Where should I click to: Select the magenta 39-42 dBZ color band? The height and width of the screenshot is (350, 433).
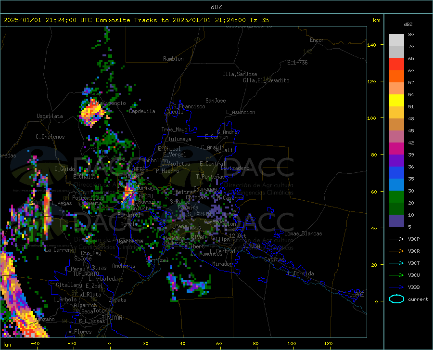[396, 149]
